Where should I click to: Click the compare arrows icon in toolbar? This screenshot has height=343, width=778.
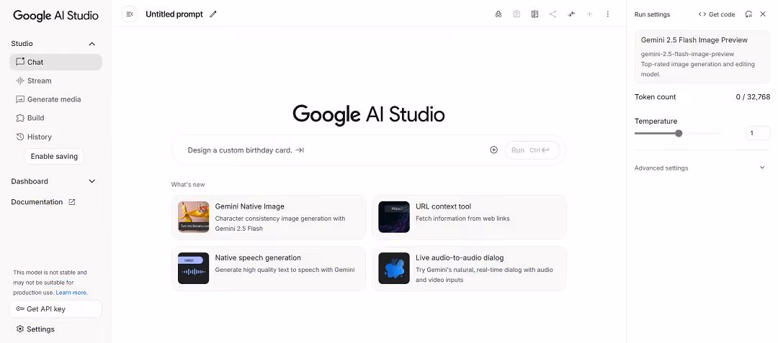point(571,14)
